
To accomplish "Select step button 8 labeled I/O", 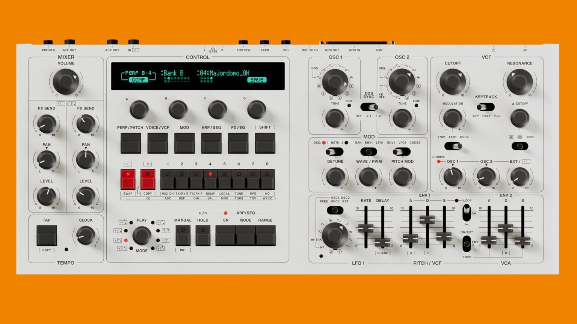I will point(267,179).
